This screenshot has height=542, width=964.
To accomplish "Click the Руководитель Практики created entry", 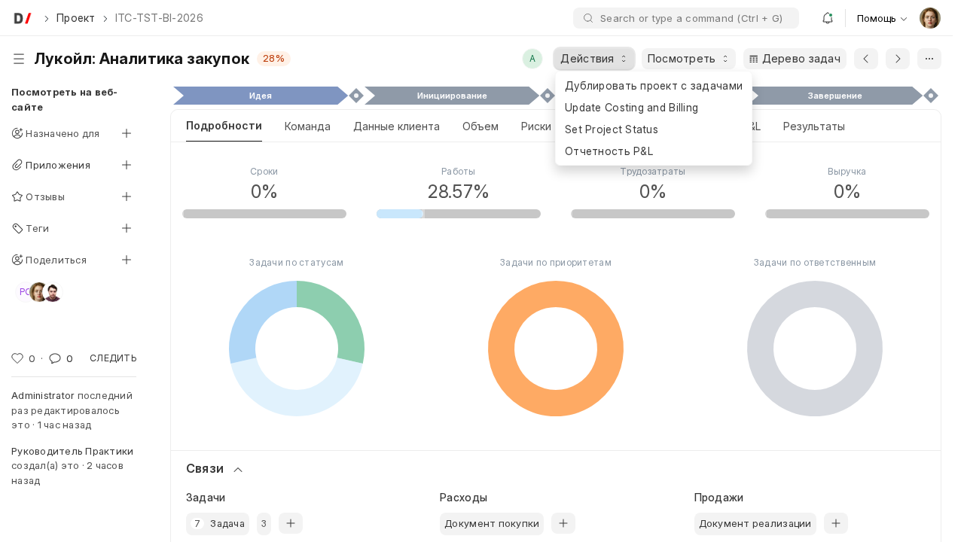I will pos(72,466).
